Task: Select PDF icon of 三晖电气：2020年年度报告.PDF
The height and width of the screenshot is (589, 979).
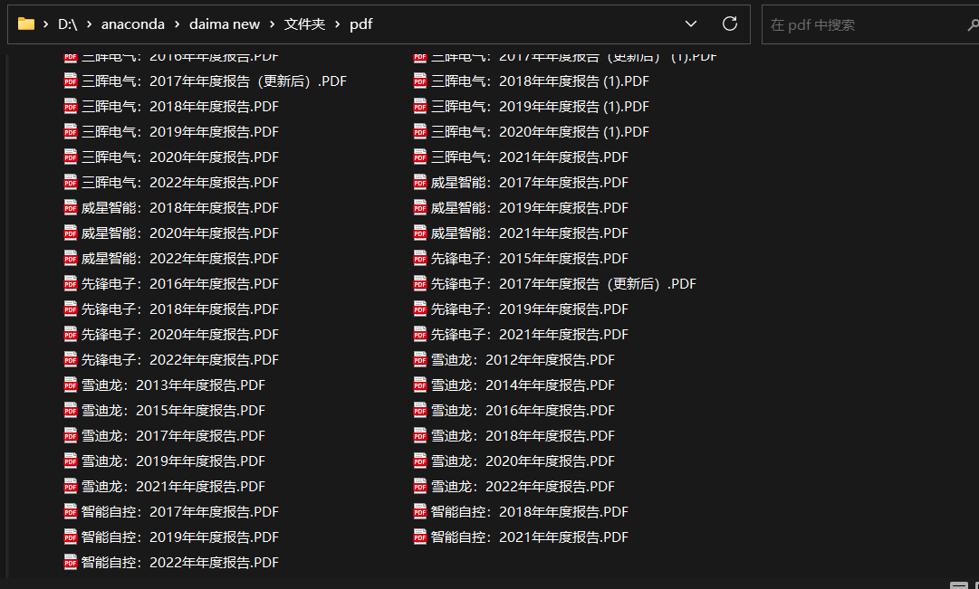Action: pos(71,157)
